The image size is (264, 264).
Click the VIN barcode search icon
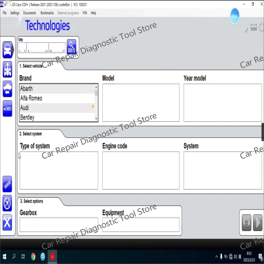[71, 47]
